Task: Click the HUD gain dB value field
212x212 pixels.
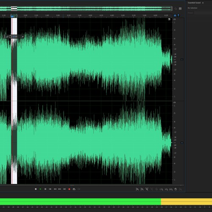Action: (15, 36)
